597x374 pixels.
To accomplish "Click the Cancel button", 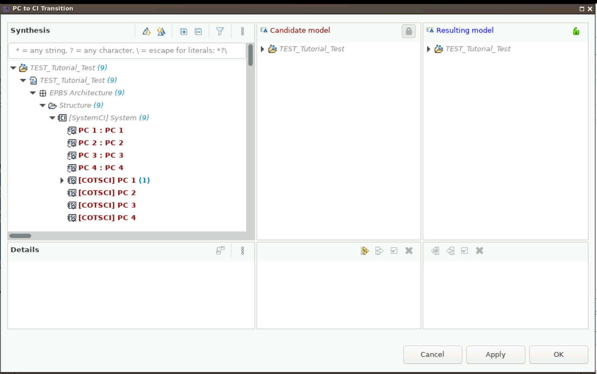I will [x=432, y=354].
